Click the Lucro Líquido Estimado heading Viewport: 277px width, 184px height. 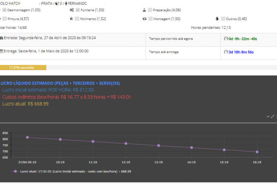click(60, 83)
